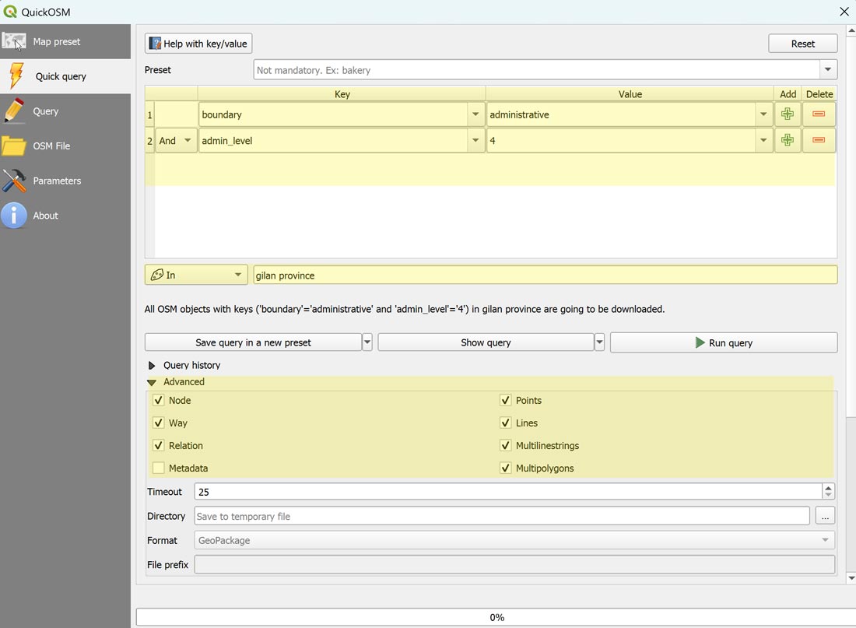Open the Save query options arrow
856x628 pixels.
pyautogui.click(x=367, y=342)
